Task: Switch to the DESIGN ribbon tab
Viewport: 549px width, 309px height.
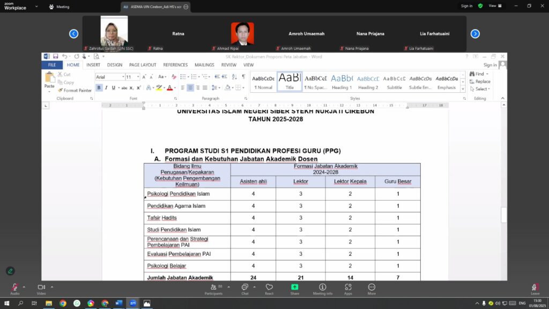Action: point(115,65)
